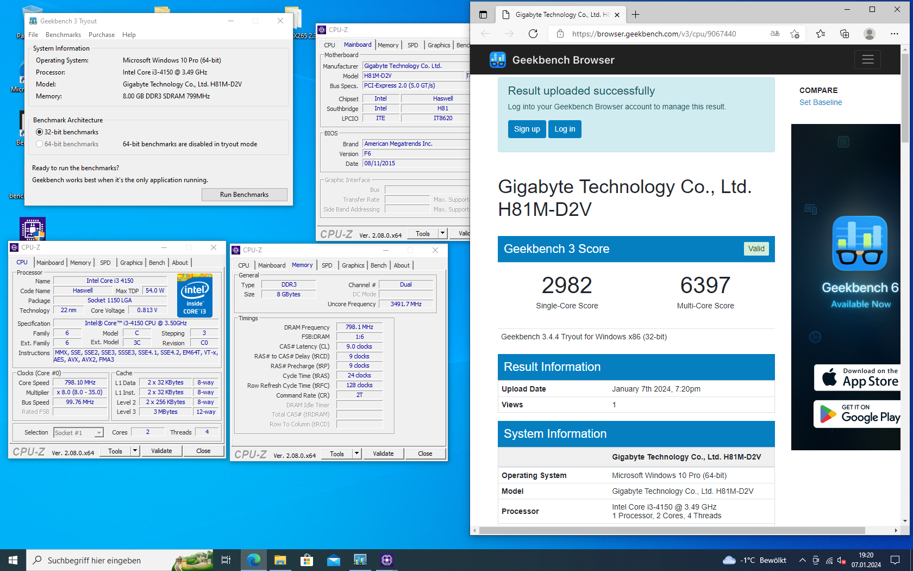
Task: Open Edge profile avatar
Action: click(x=870, y=34)
